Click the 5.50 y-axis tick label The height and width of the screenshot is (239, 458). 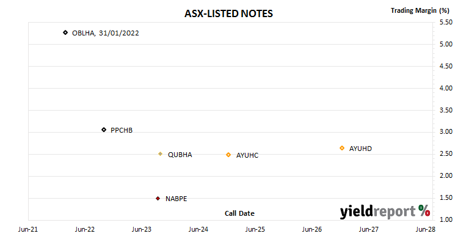[446, 22]
